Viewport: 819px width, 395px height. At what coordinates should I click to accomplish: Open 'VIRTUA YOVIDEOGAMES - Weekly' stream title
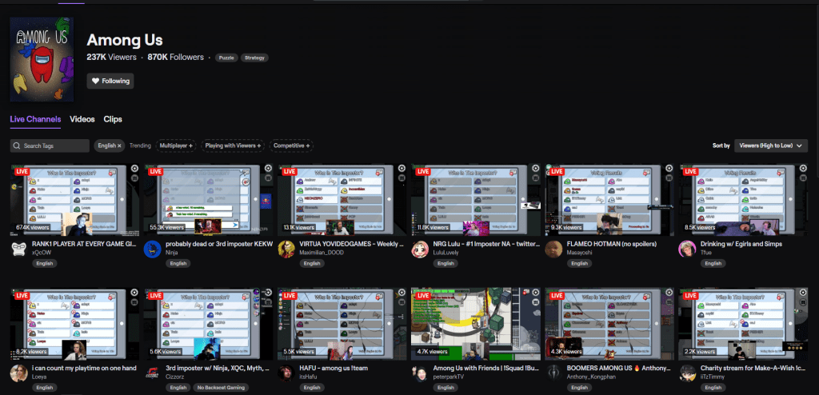click(352, 244)
